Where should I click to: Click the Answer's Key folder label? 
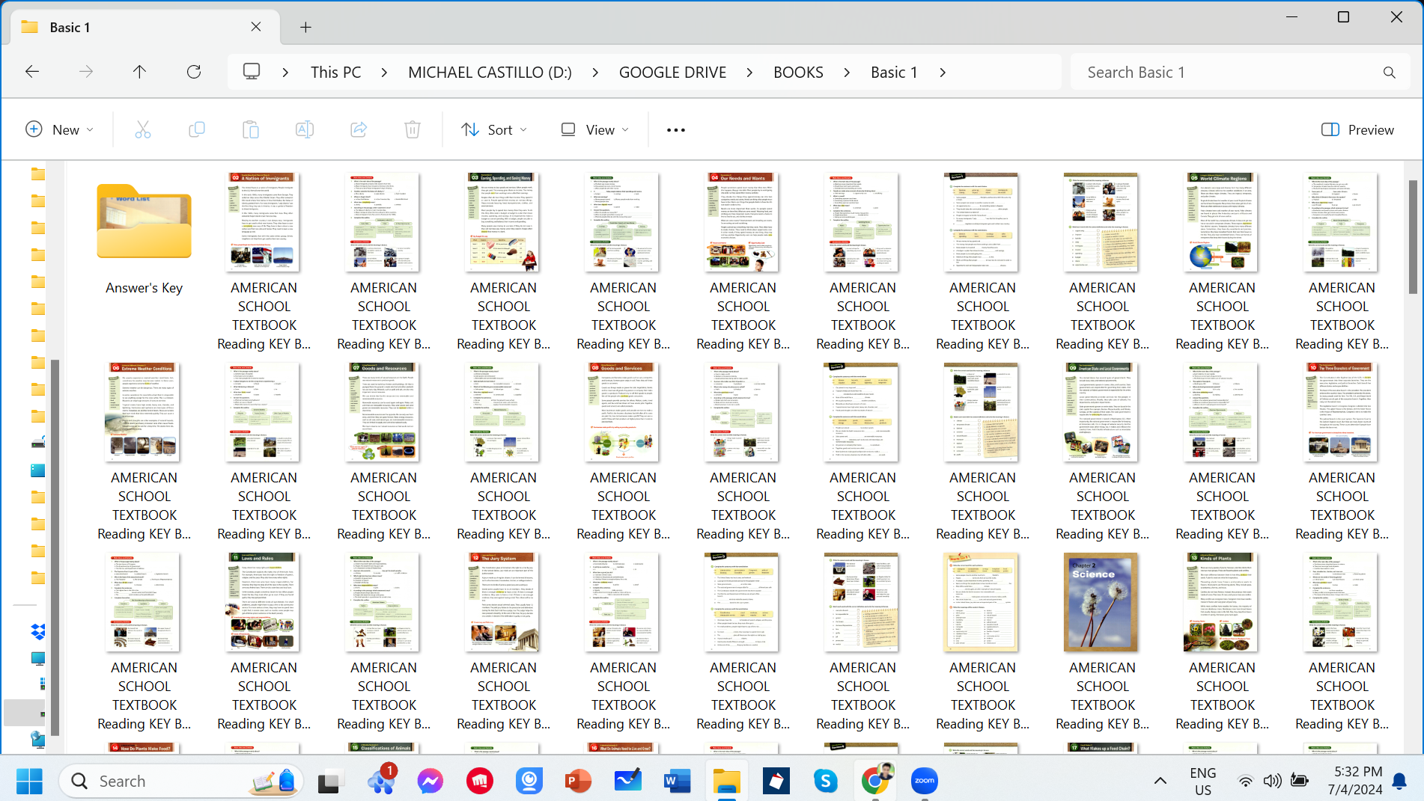[144, 288]
